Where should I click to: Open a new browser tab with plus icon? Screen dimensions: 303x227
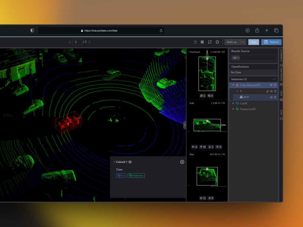click(267, 31)
